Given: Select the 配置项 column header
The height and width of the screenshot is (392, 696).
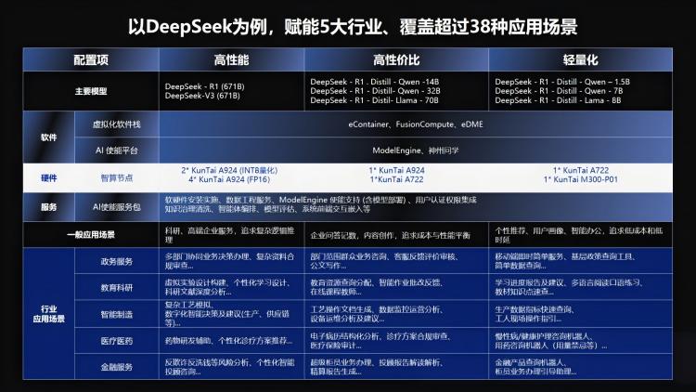Looking at the screenshot, I should tap(91, 60).
